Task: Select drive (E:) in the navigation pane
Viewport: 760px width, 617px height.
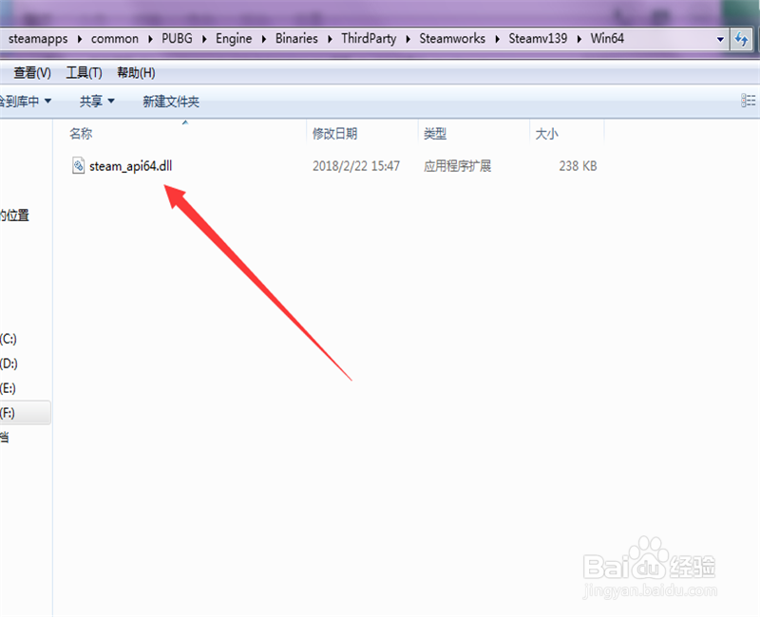Action: 9,388
